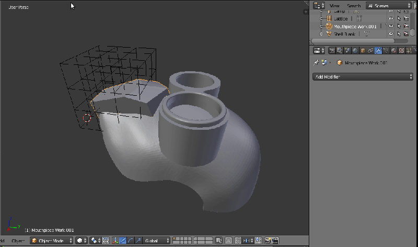Select the scale manipulator icon
418x247 pixels.
(x=138, y=241)
